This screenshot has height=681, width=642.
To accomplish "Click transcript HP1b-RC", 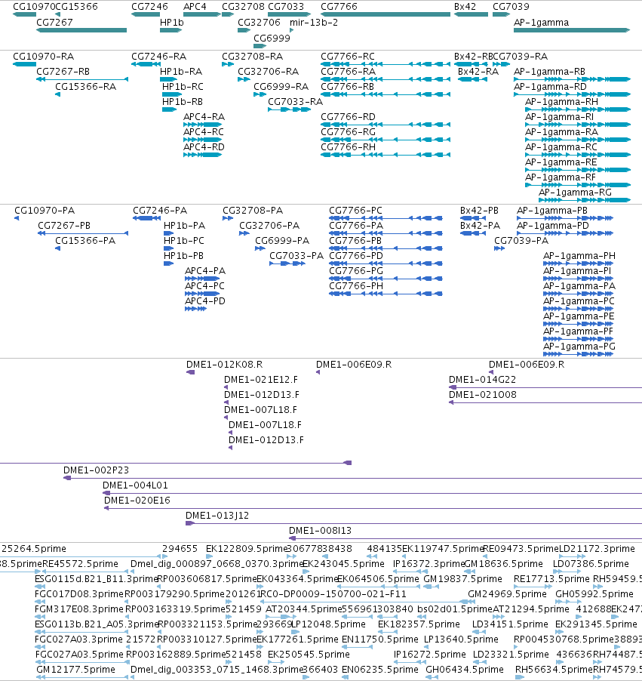I will [183, 87].
